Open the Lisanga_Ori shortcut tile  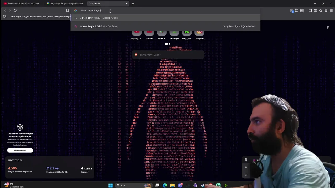[187, 35]
